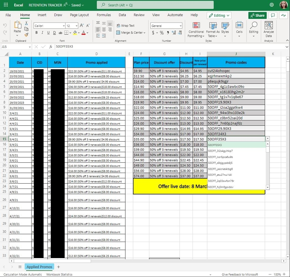Apply double underline formatting
The height and width of the screenshot is (277, 290).
tap(54, 33)
